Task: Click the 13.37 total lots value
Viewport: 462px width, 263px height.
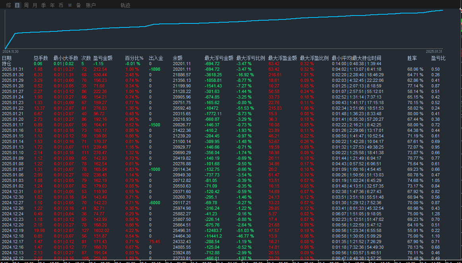Action: coord(39,108)
